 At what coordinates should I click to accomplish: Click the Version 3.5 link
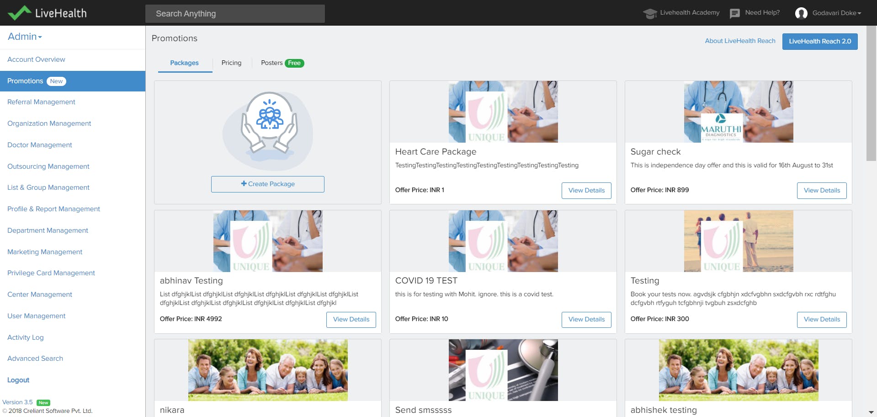pos(17,402)
